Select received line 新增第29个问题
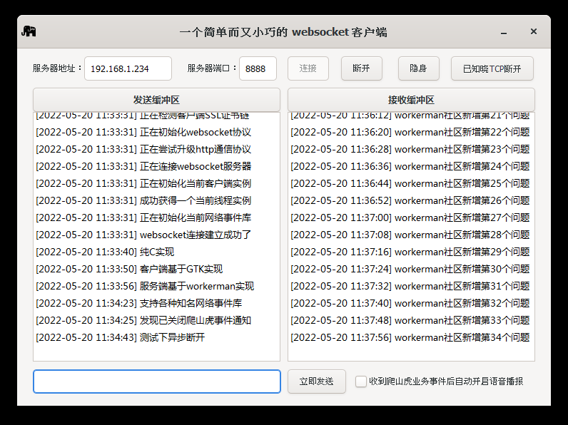Viewport: 568px width, 425px height. point(410,252)
